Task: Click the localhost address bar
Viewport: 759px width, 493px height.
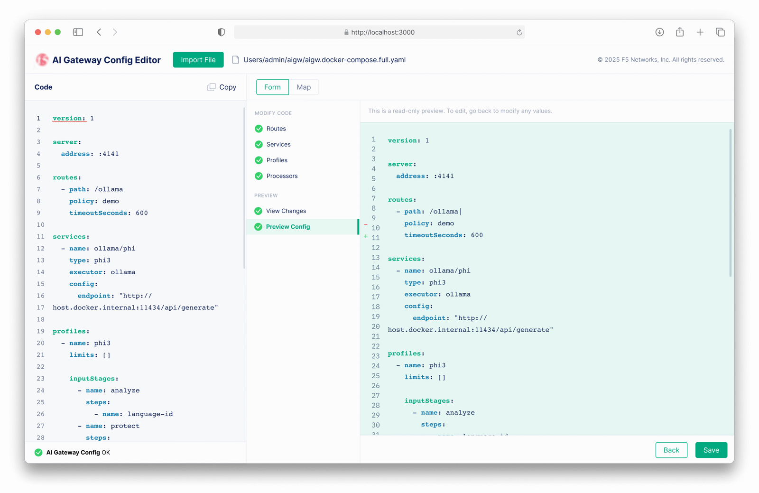Action: (x=379, y=32)
